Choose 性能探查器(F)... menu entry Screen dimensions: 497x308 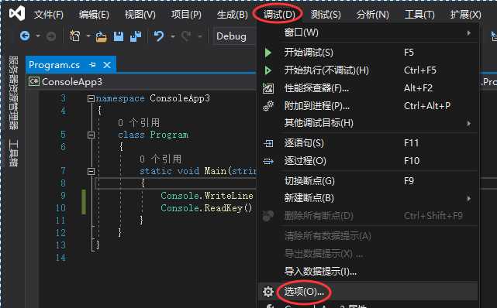[x=368, y=88]
